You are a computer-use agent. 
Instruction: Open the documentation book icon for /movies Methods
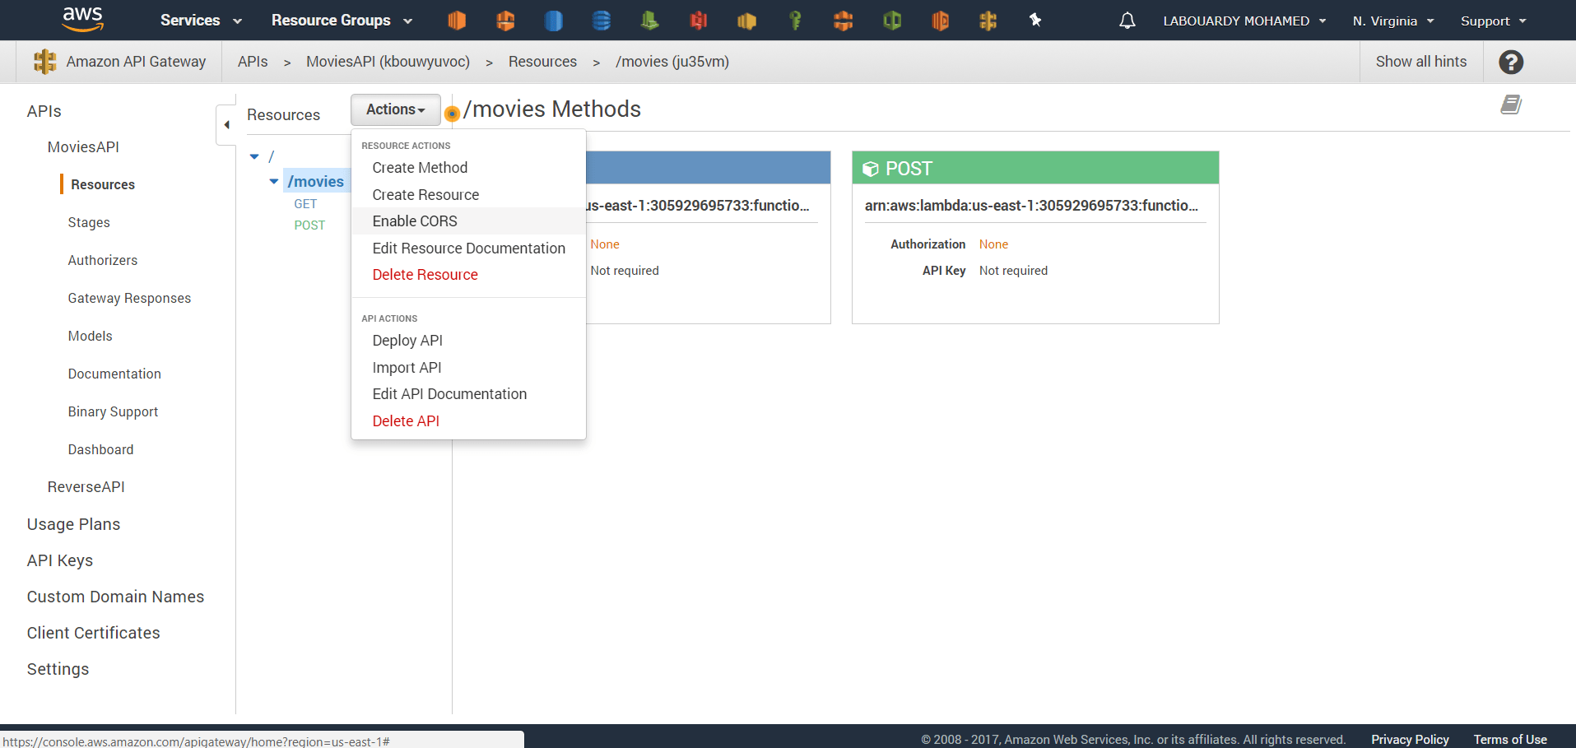click(x=1511, y=105)
